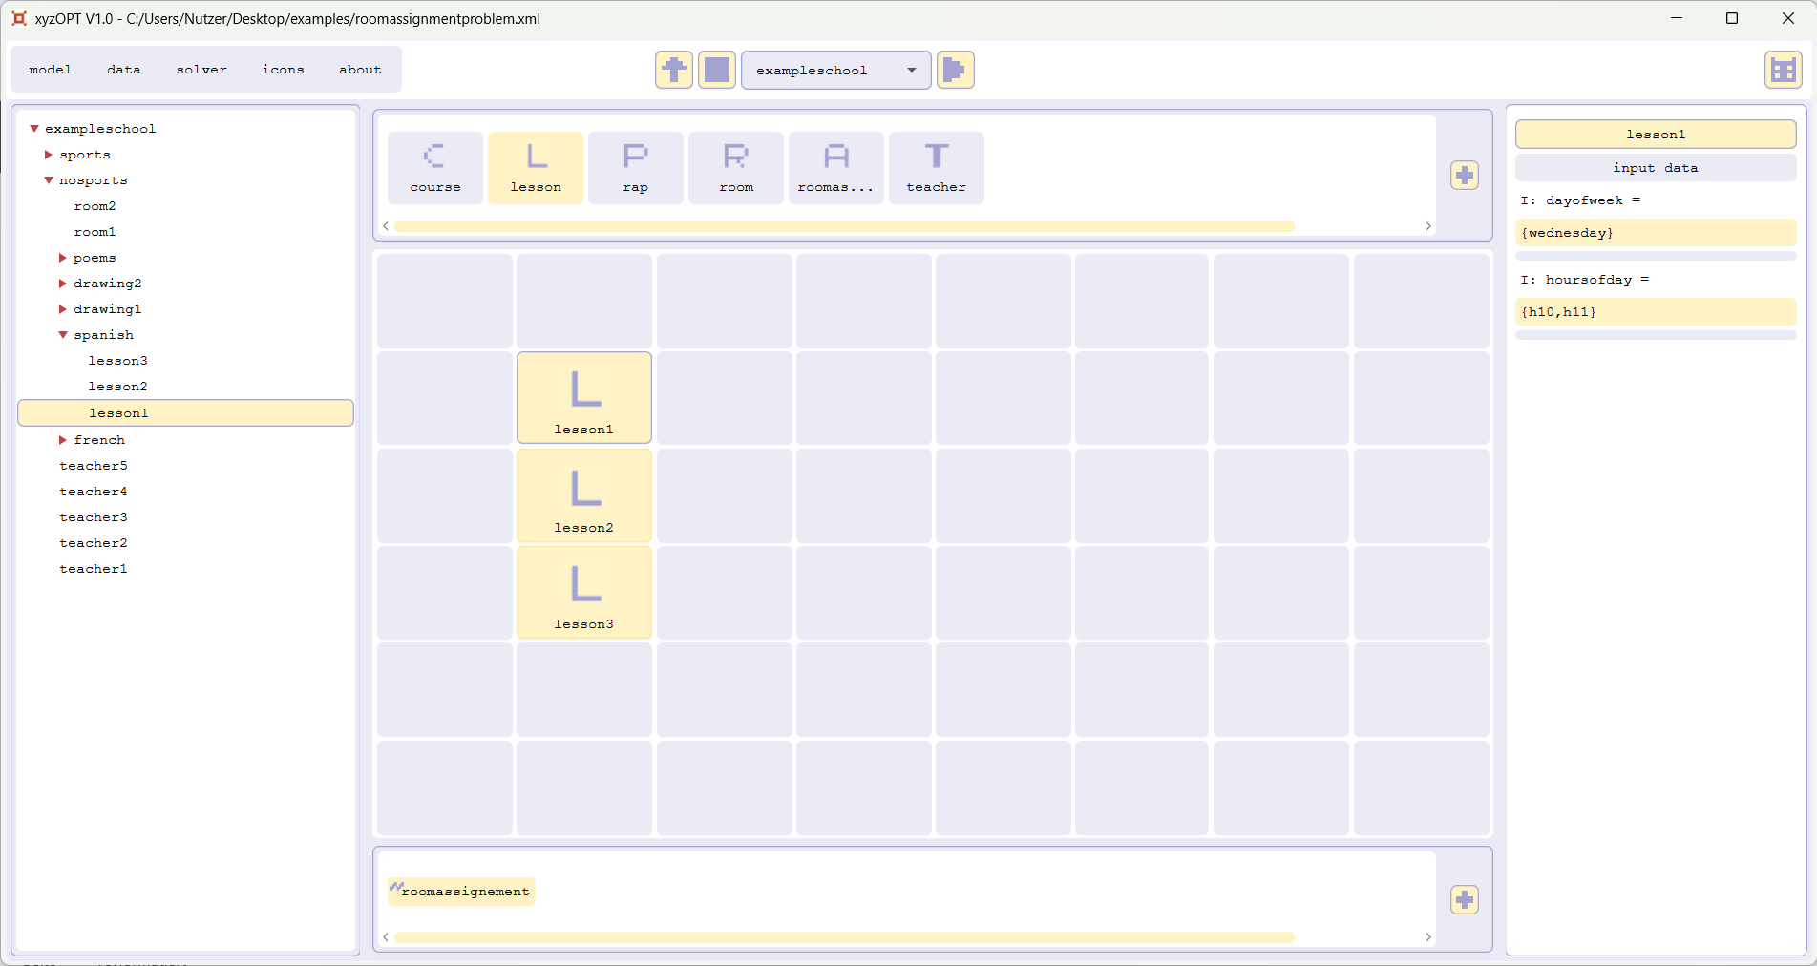Viewport: 1817px width, 966px height.
Task: Click the bottom panel horizontal scrollbar
Action: 844,937
